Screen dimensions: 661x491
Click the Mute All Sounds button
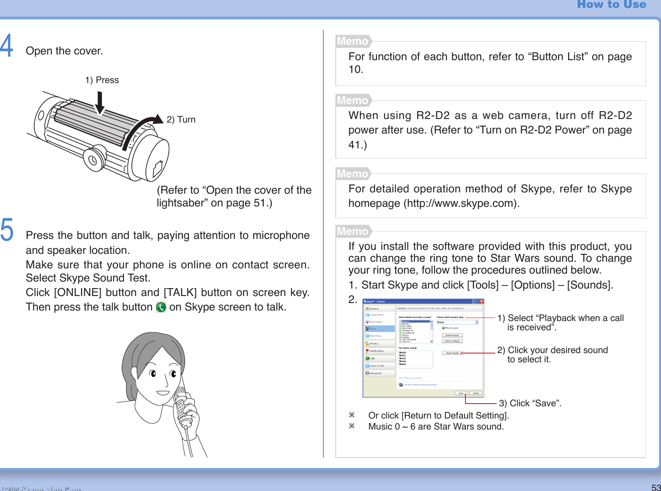click(452, 335)
